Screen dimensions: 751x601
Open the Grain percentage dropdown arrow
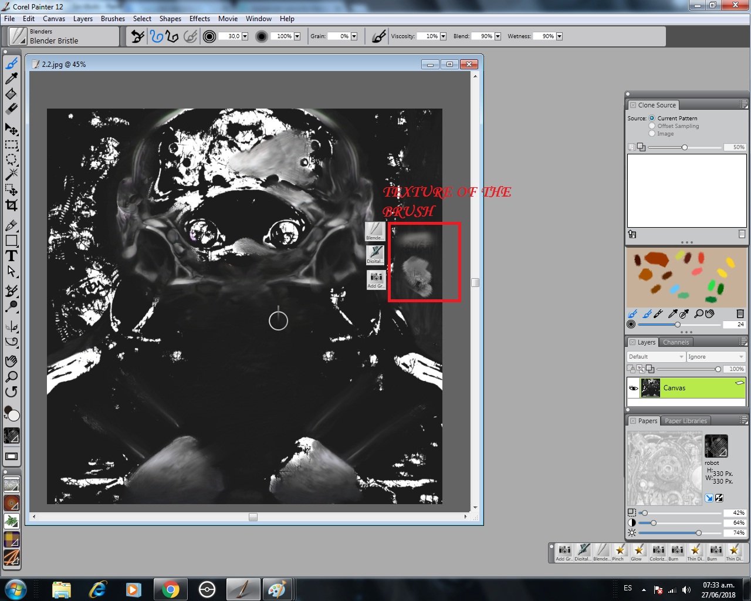tap(354, 36)
